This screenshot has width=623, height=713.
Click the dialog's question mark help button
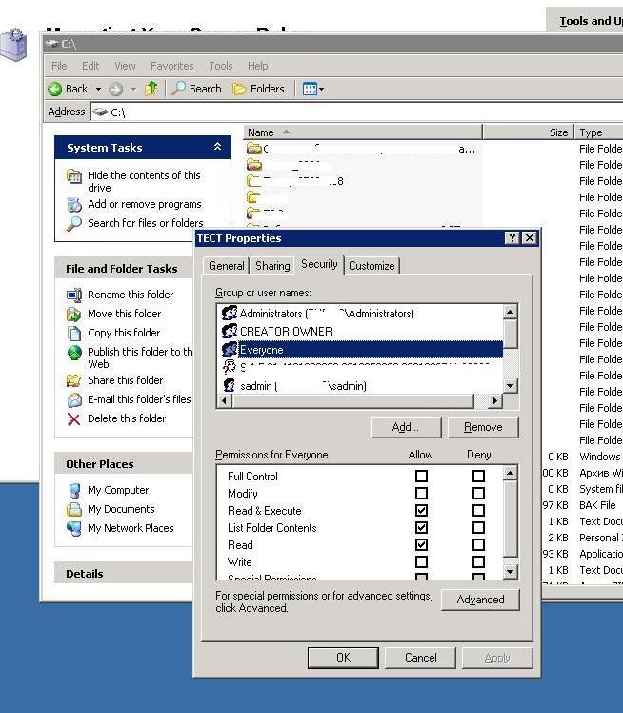coord(512,238)
